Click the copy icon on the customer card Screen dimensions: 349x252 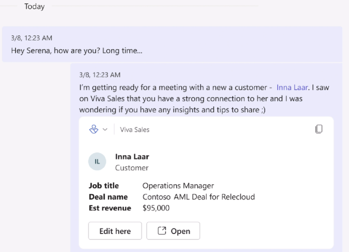(319, 129)
